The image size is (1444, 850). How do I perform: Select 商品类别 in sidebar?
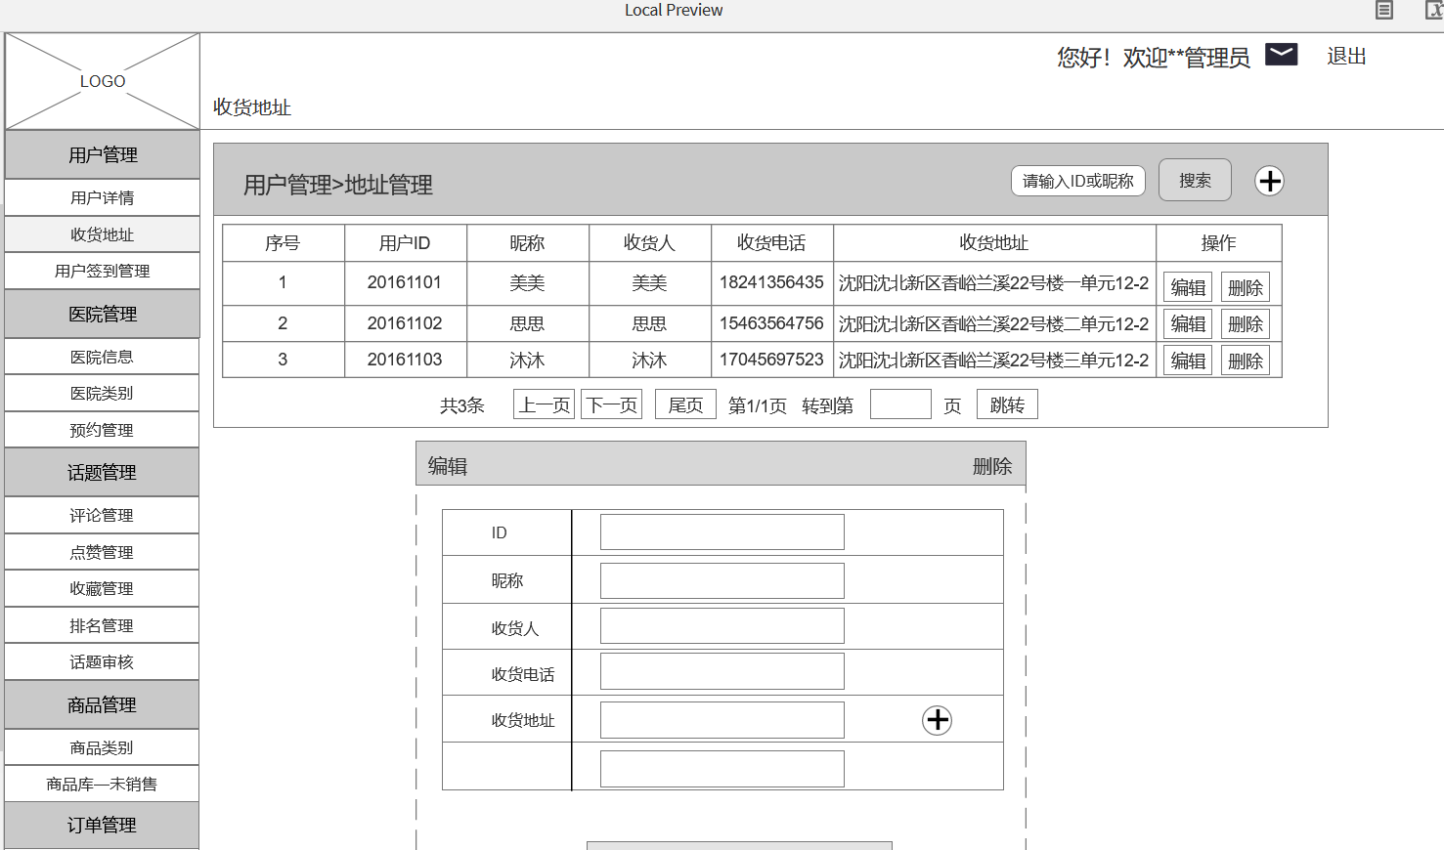[x=103, y=747]
